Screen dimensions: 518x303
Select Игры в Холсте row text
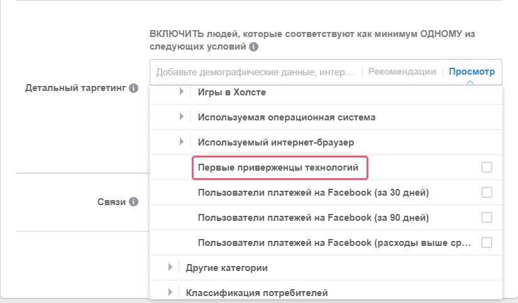[x=231, y=92]
